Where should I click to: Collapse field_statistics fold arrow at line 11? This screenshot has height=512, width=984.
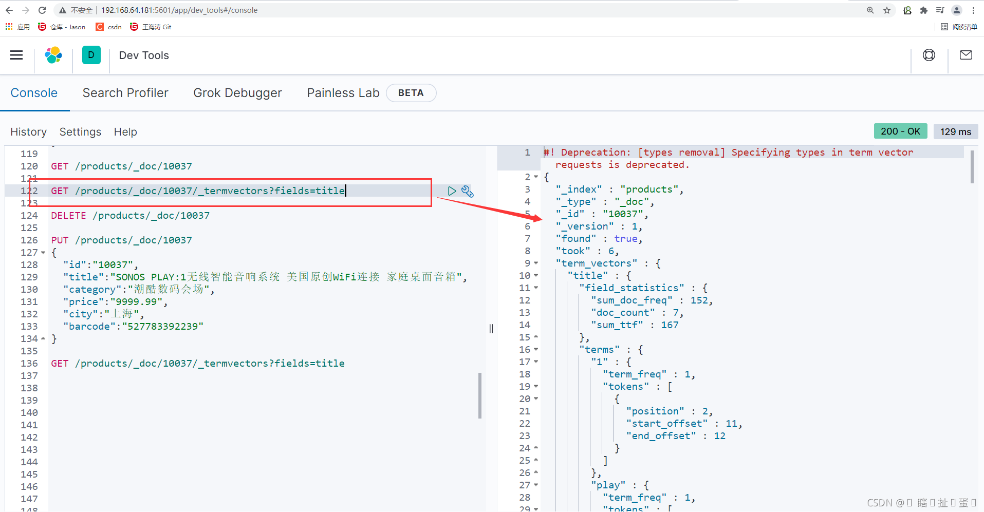536,288
